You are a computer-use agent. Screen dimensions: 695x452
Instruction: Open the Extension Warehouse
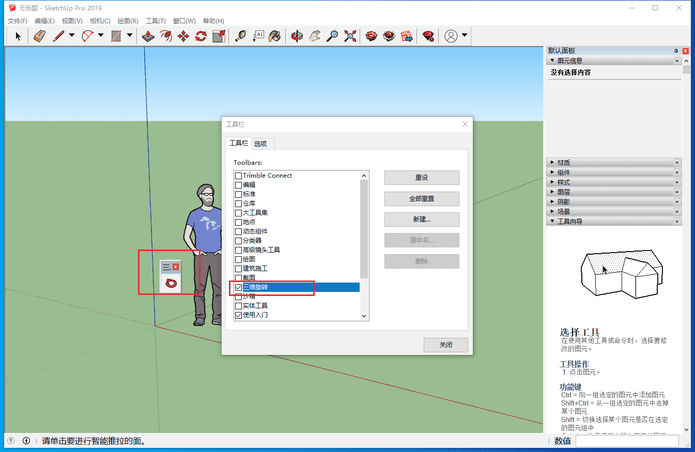[389, 36]
